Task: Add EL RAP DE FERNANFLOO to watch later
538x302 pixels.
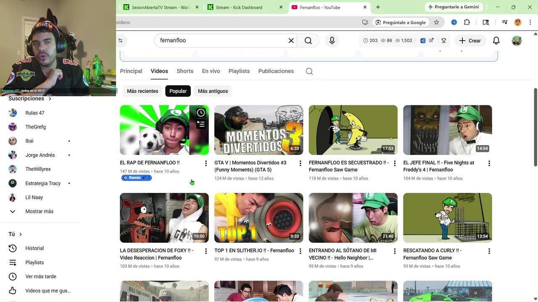Action: click(x=201, y=113)
